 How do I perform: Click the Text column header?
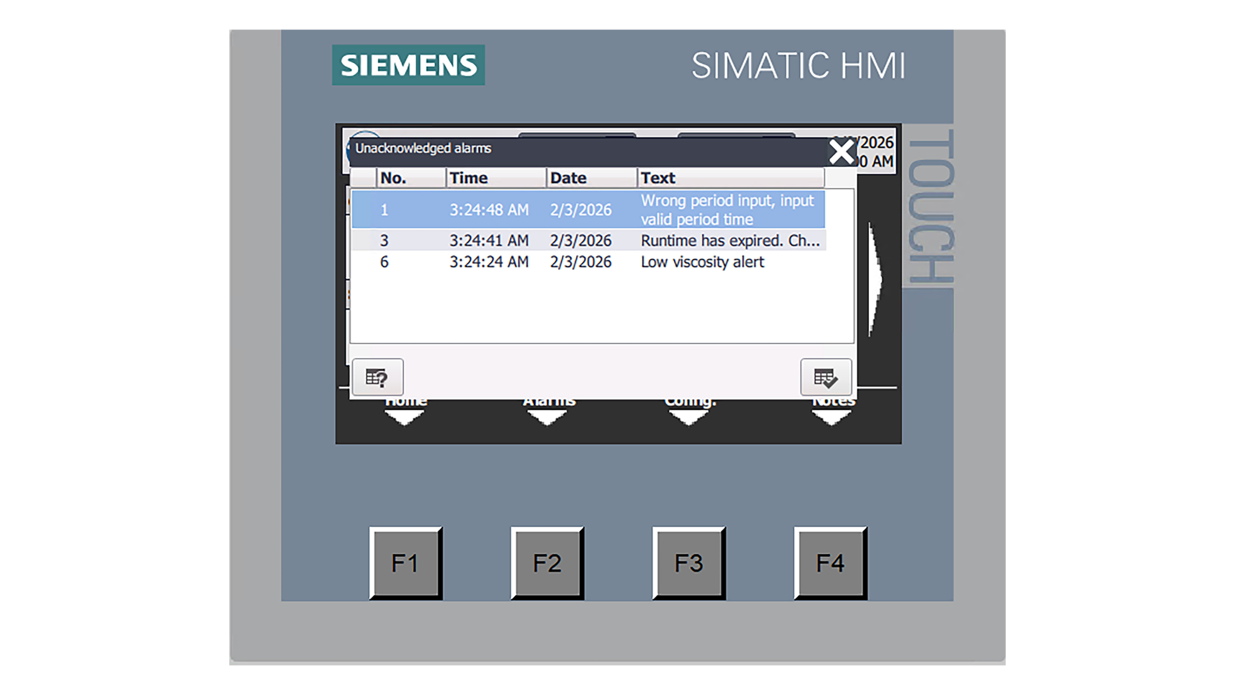pos(730,178)
